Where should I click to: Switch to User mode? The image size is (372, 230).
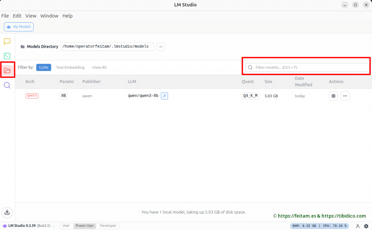tap(66, 226)
